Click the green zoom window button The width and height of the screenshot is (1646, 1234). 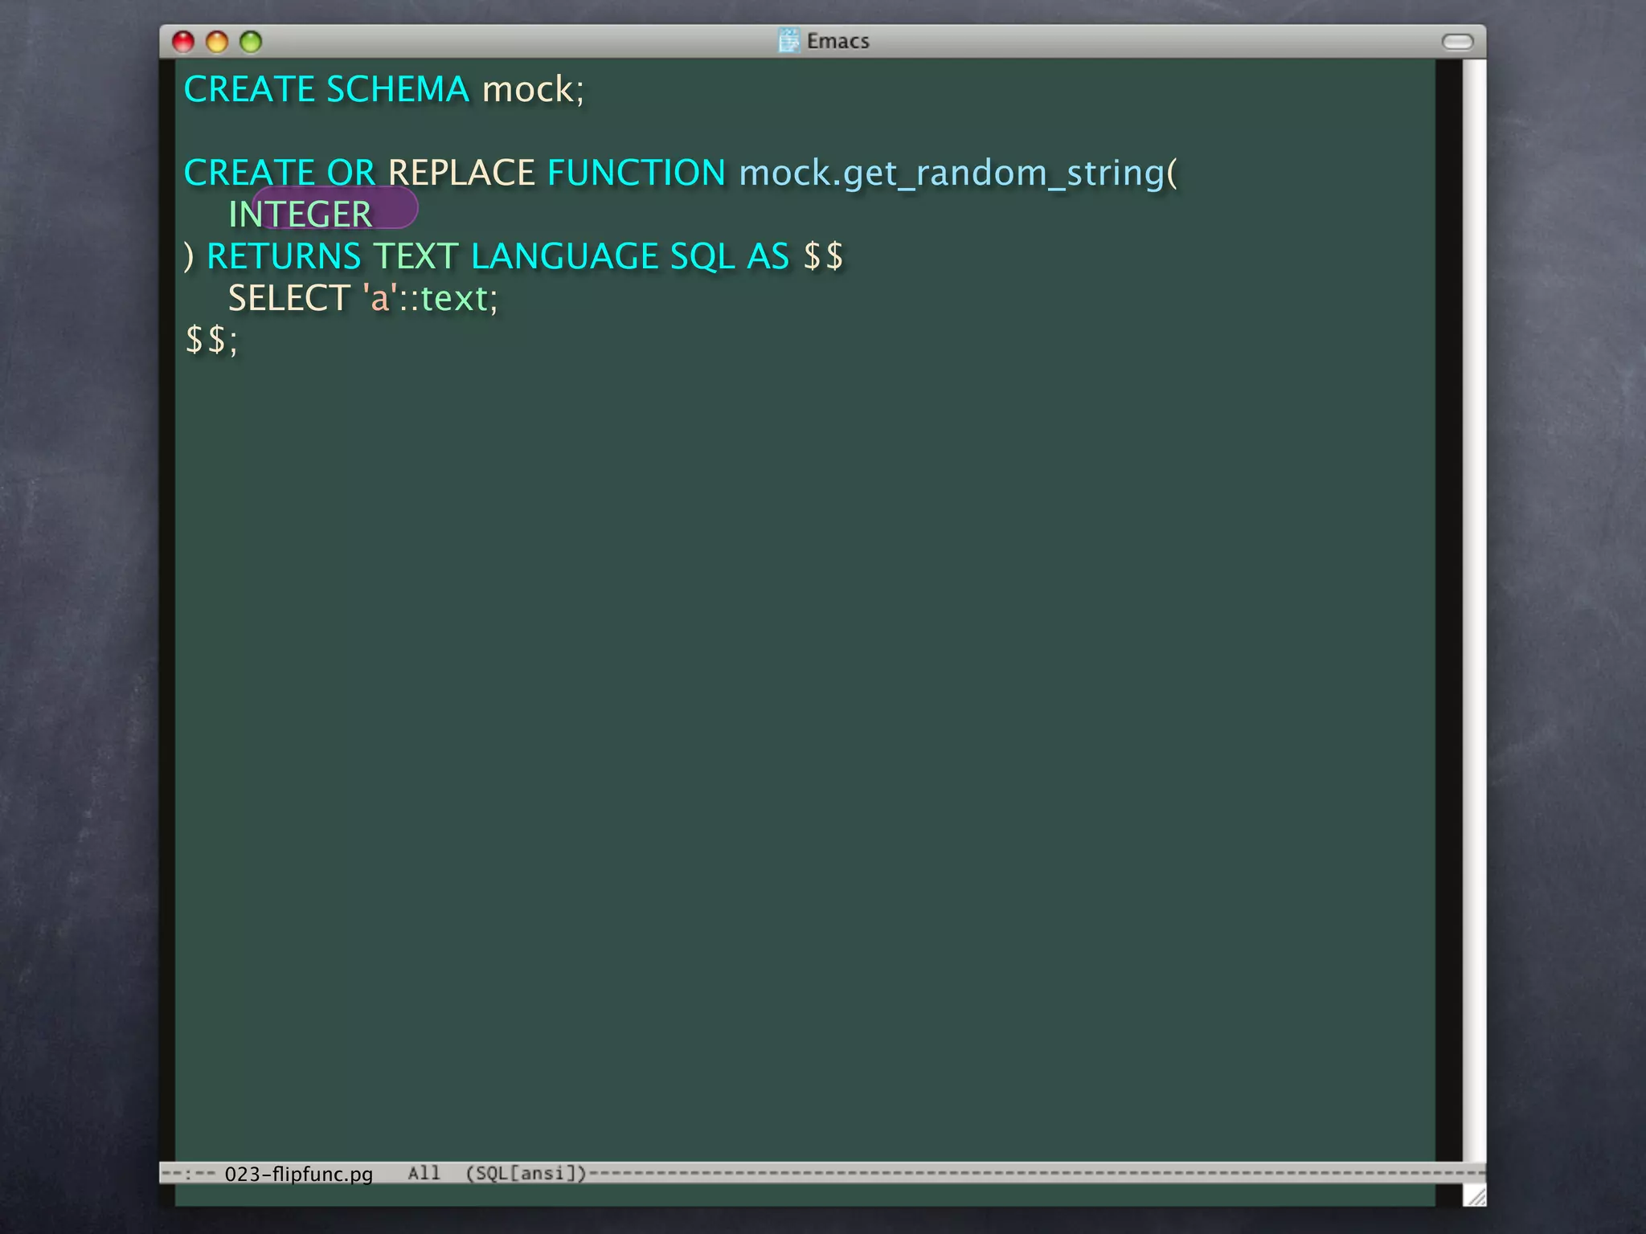point(251,42)
